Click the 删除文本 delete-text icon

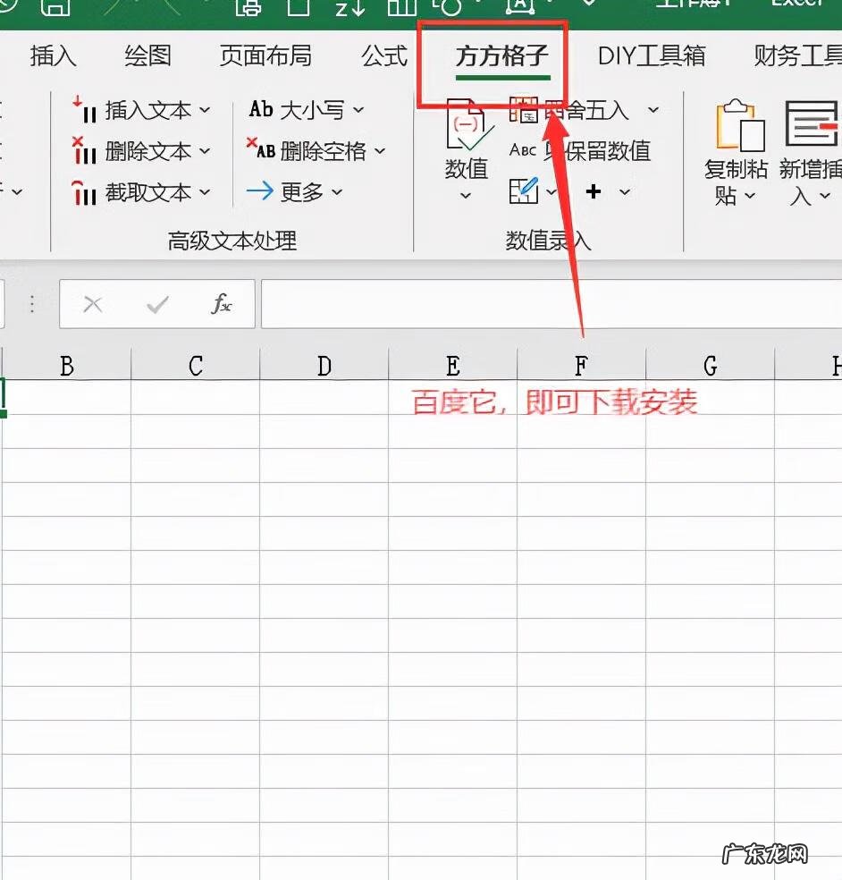coord(84,151)
